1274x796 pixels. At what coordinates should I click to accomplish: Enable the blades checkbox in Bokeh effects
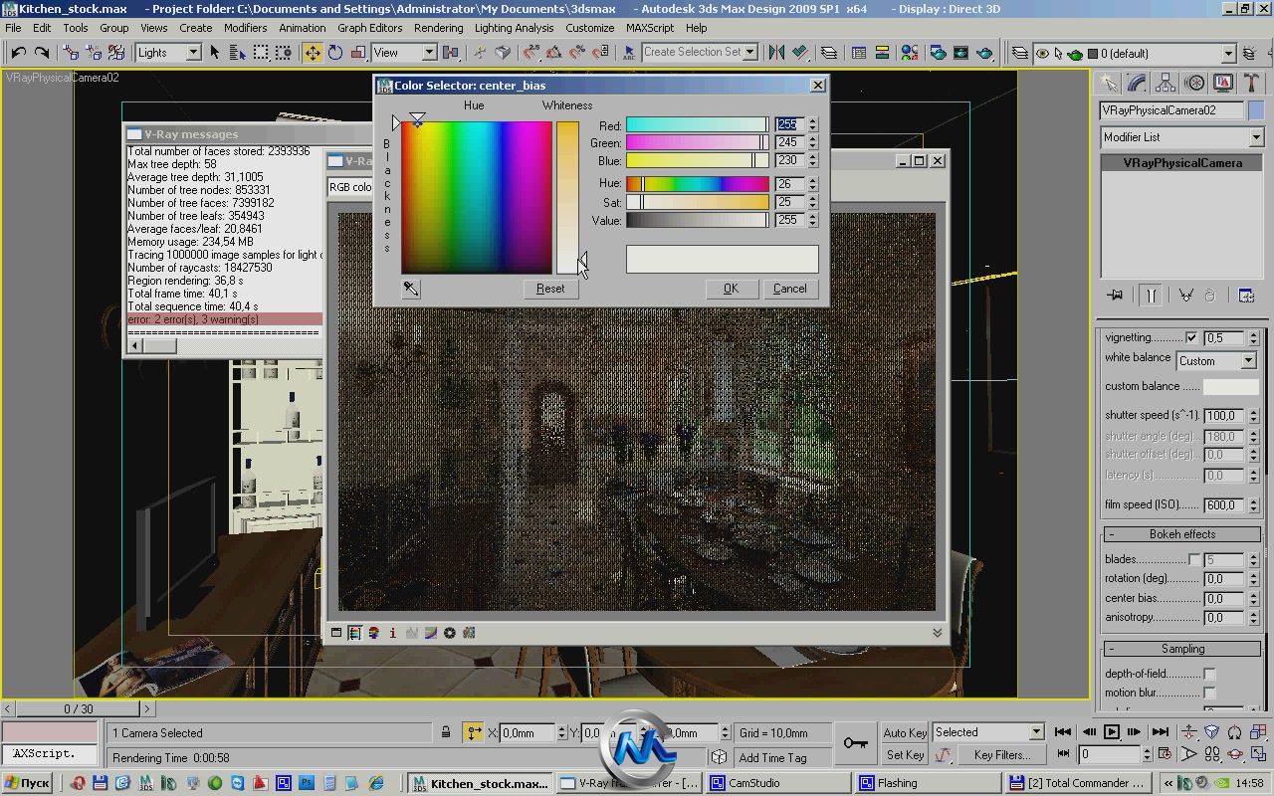click(1193, 559)
